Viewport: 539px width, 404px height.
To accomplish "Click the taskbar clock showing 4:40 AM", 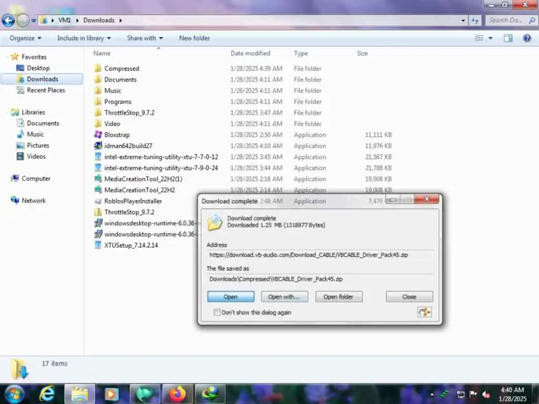I will pos(512,394).
